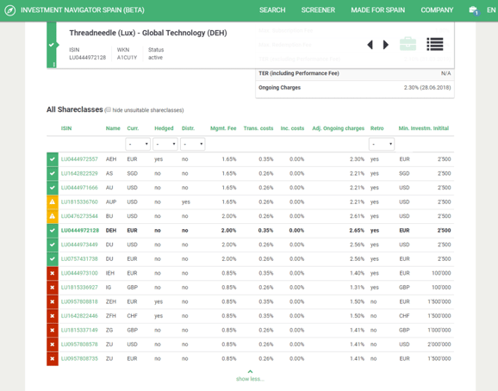The image size is (498, 391).
Task: Sort by Name column header
Action: [x=113, y=128]
